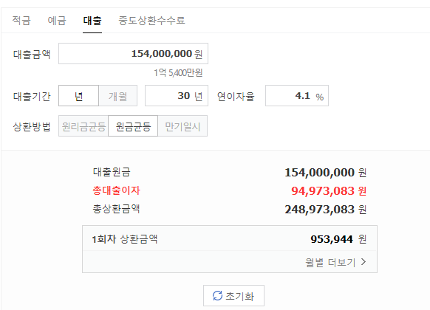Click the 초기화 reset button

click(x=233, y=295)
